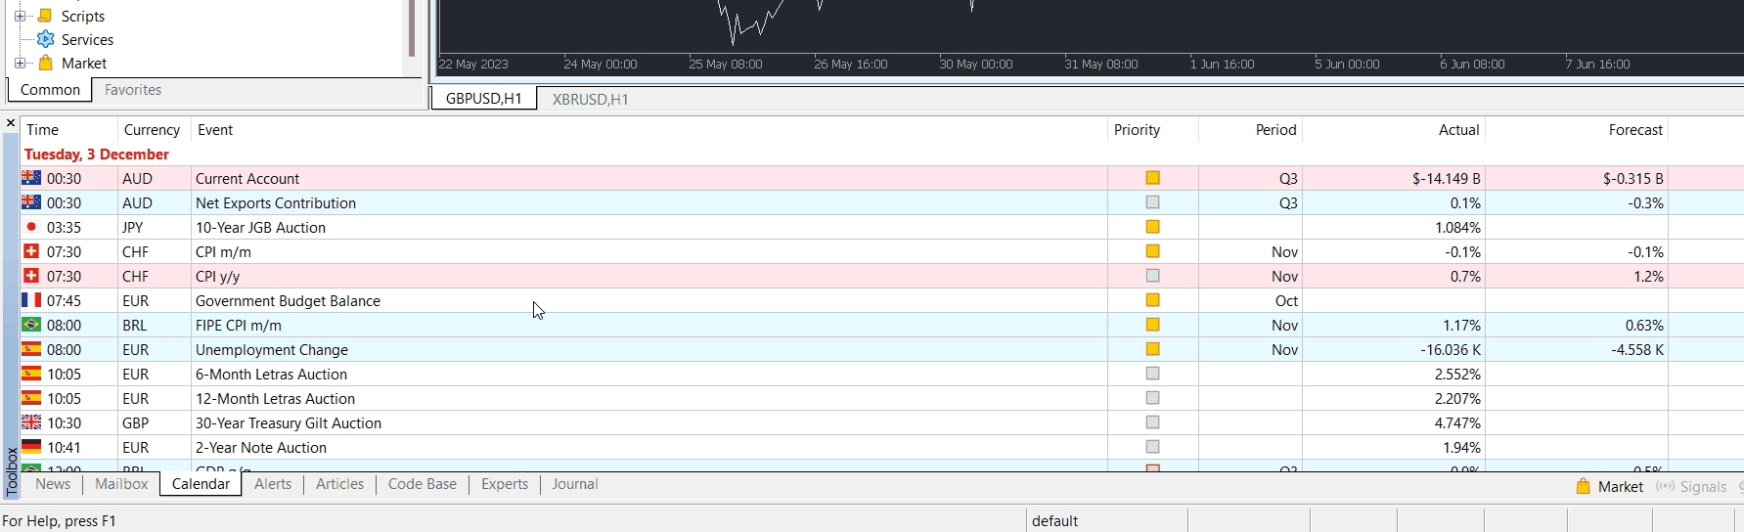Click the Scripts folder icon
Image resolution: width=1744 pixels, height=532 pixels.
45,16
